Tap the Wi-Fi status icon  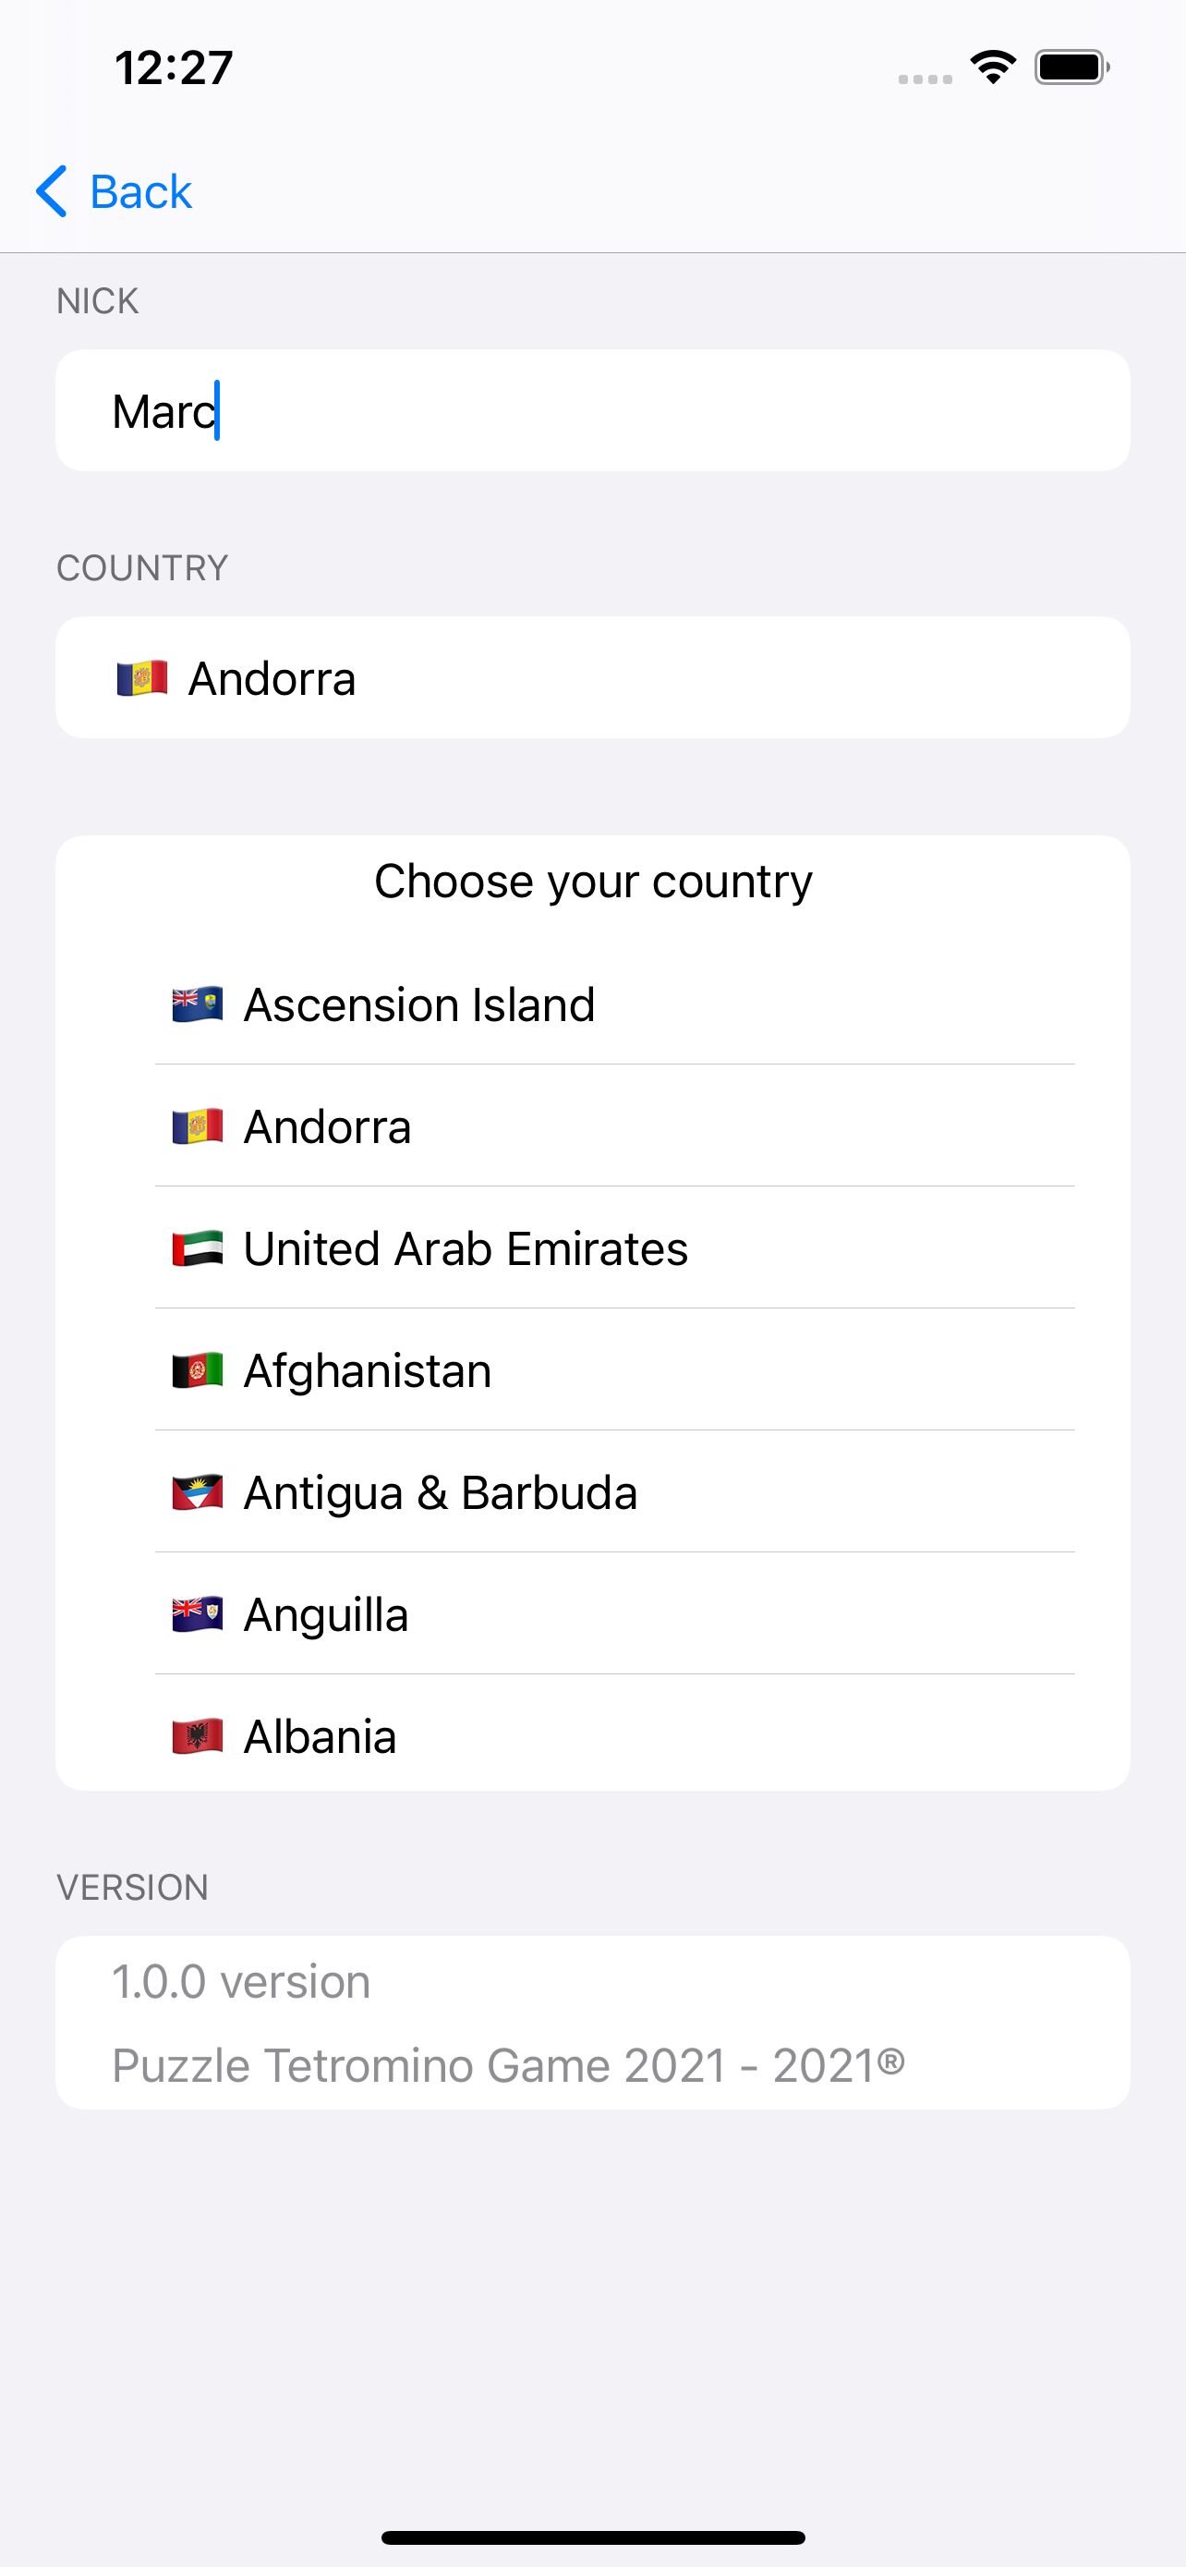993,67
